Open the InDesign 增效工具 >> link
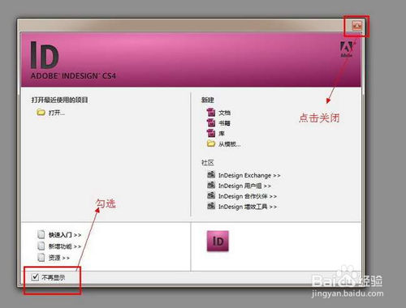Viewport: 406px width, 308px height. point(248,207)
